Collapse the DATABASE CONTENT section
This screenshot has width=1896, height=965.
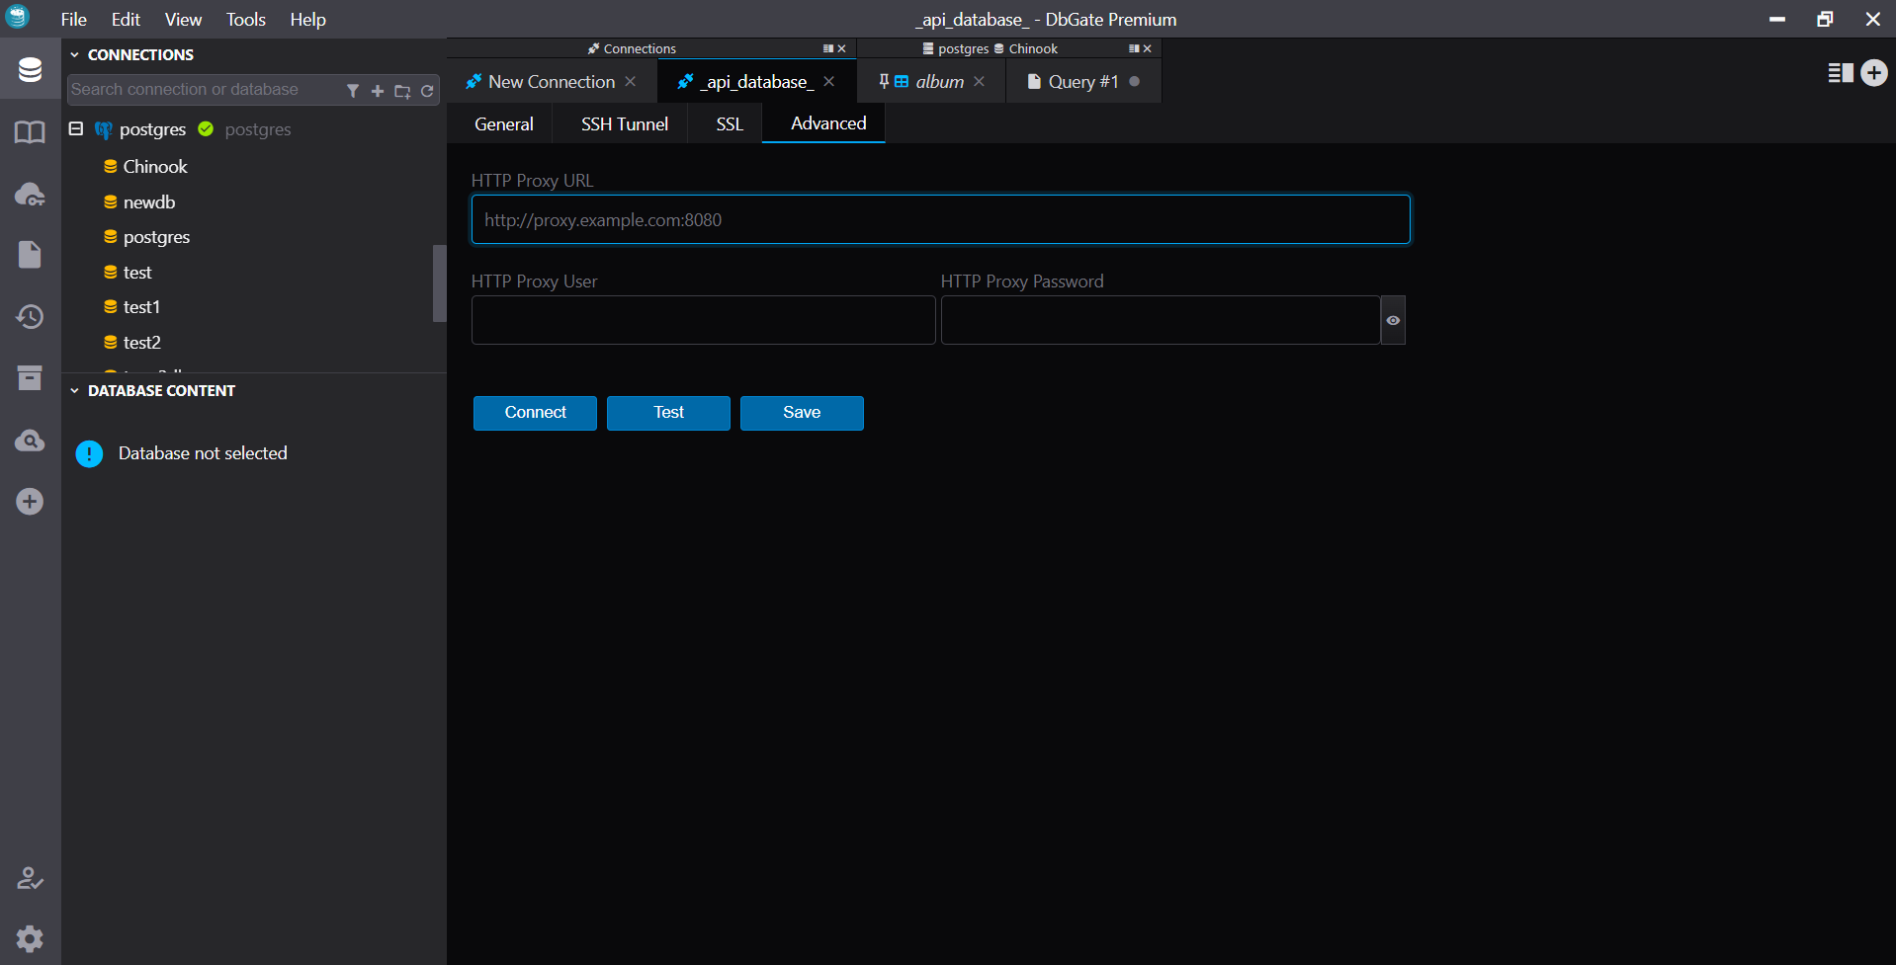[x=74, y=391]
